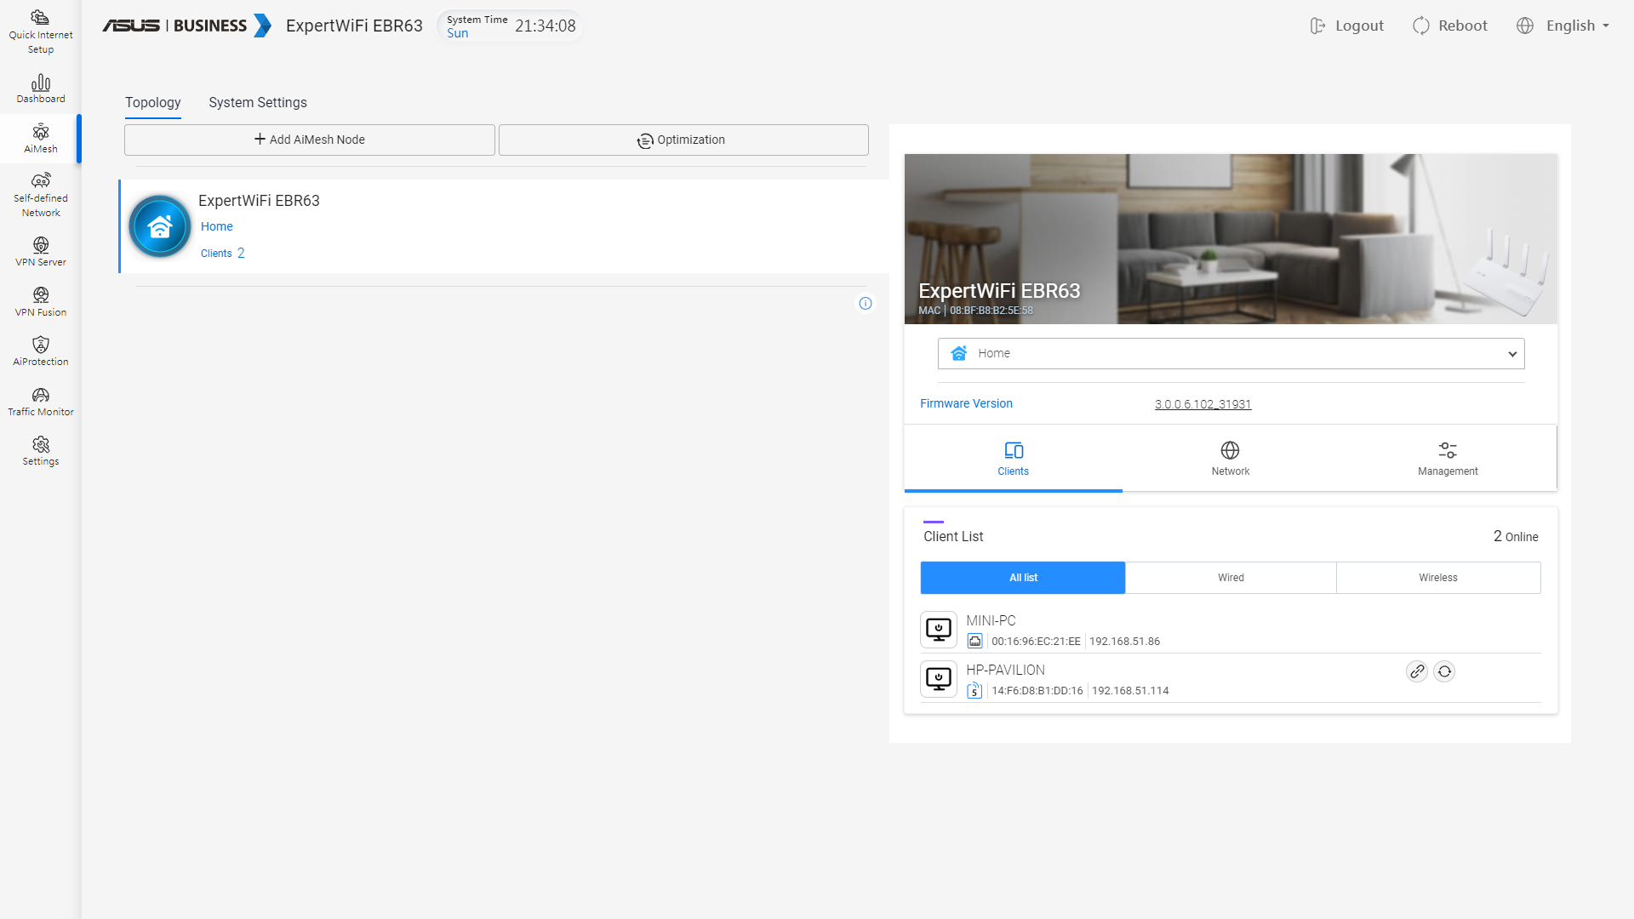Screen dimensions: 1634x919
Task: Click Add AiMesh Node button
Action: (309, 140)
